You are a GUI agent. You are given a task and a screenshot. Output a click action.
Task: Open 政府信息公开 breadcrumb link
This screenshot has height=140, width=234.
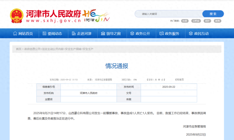point(32,49)
